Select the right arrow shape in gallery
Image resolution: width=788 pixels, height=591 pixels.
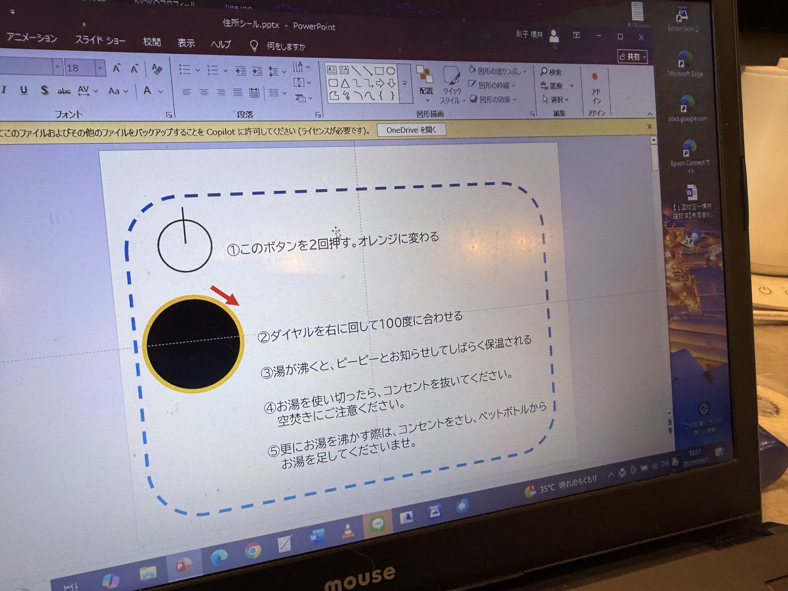380,84
